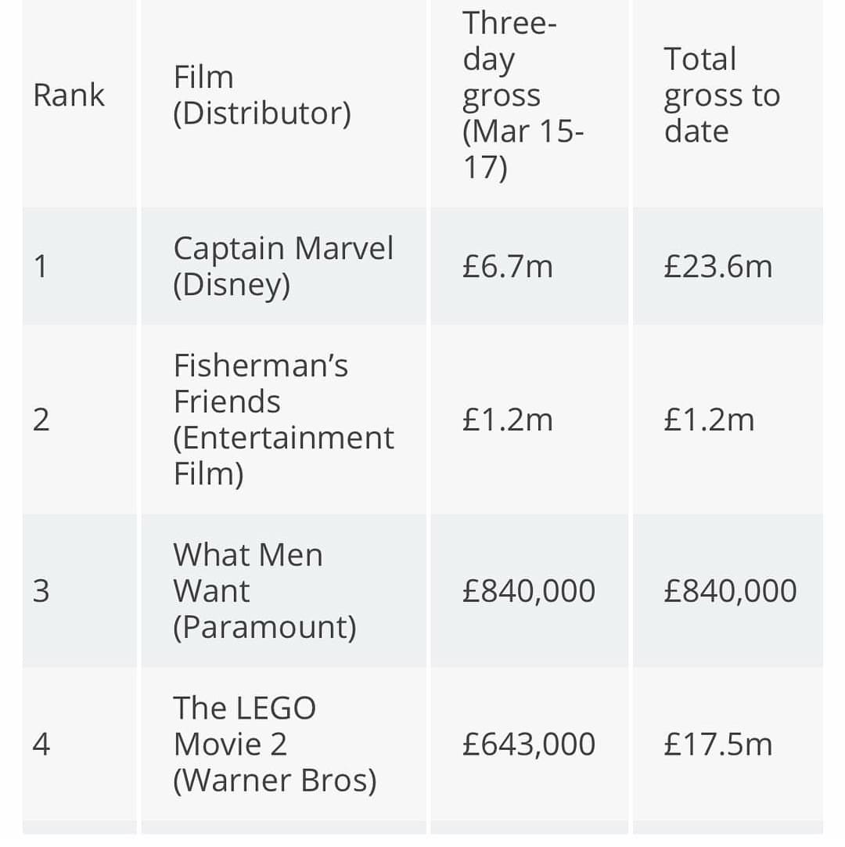Click the £23.6m total gross value
Viewport: 845px width, 847px height.
pos(718,267)
